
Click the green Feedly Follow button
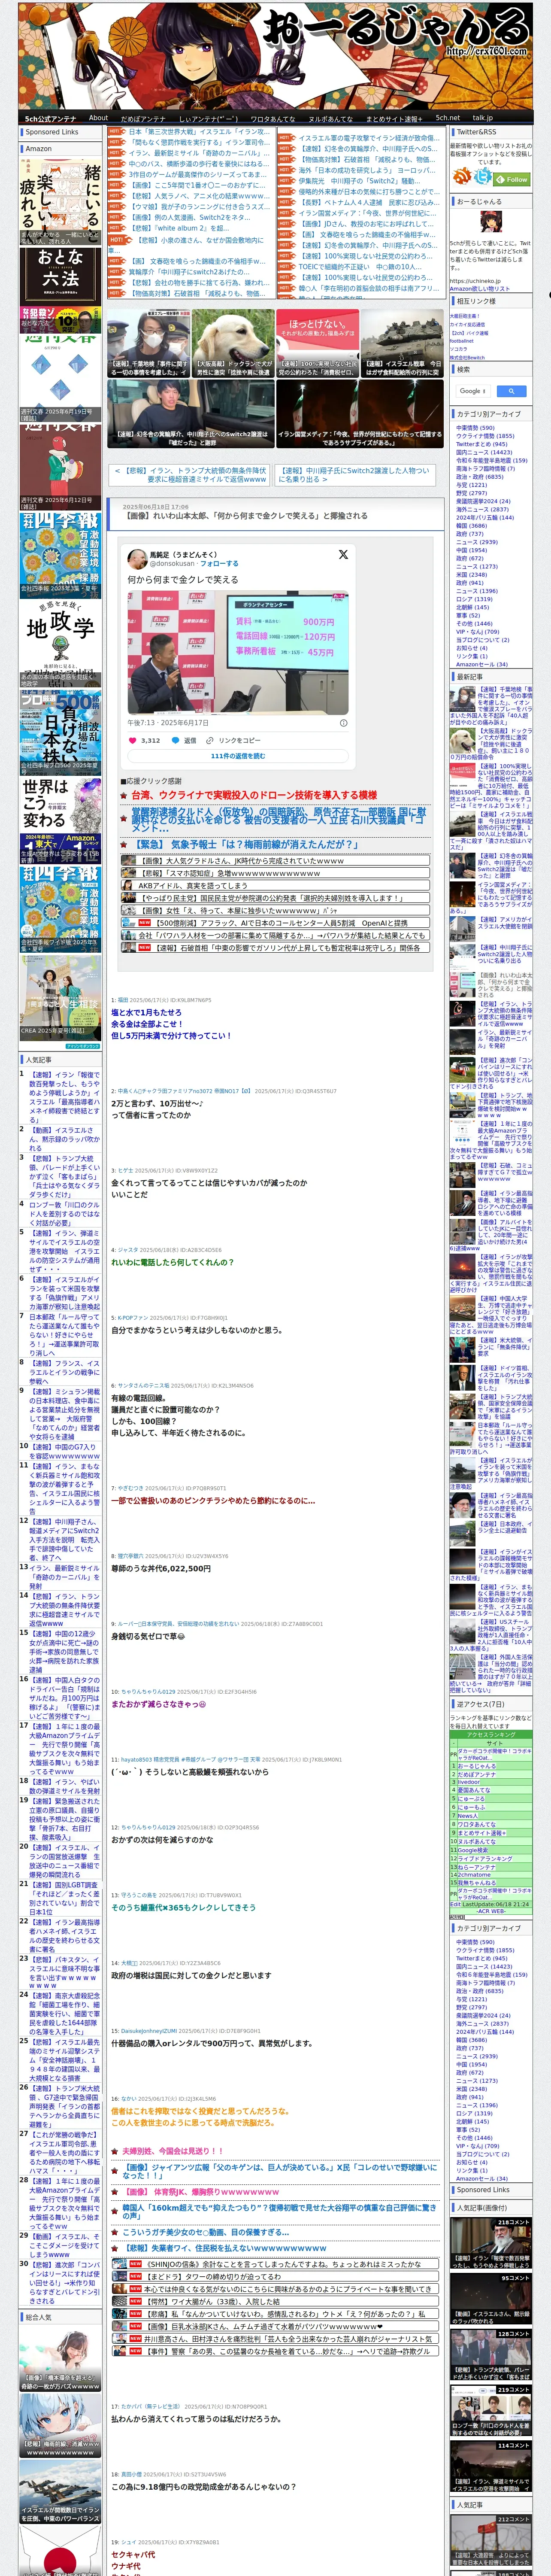[x=513, y=179]
